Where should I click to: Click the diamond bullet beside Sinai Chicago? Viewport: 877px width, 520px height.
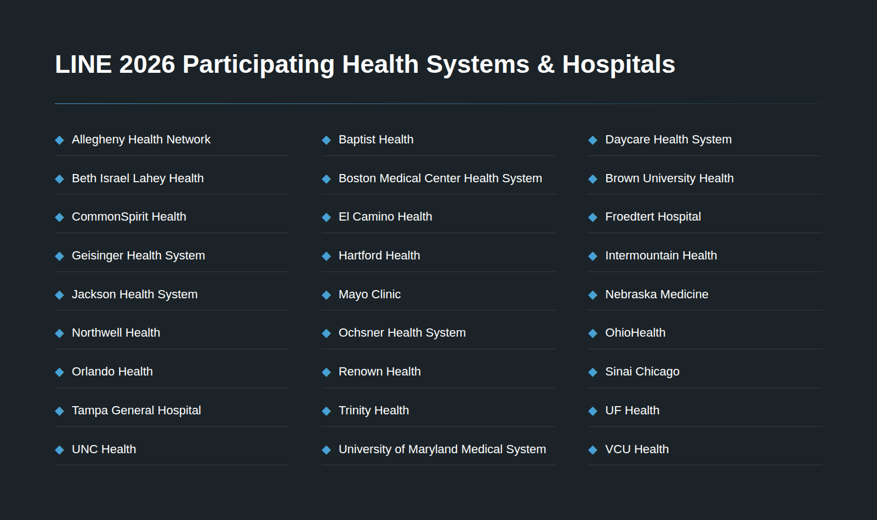(593, 372)
